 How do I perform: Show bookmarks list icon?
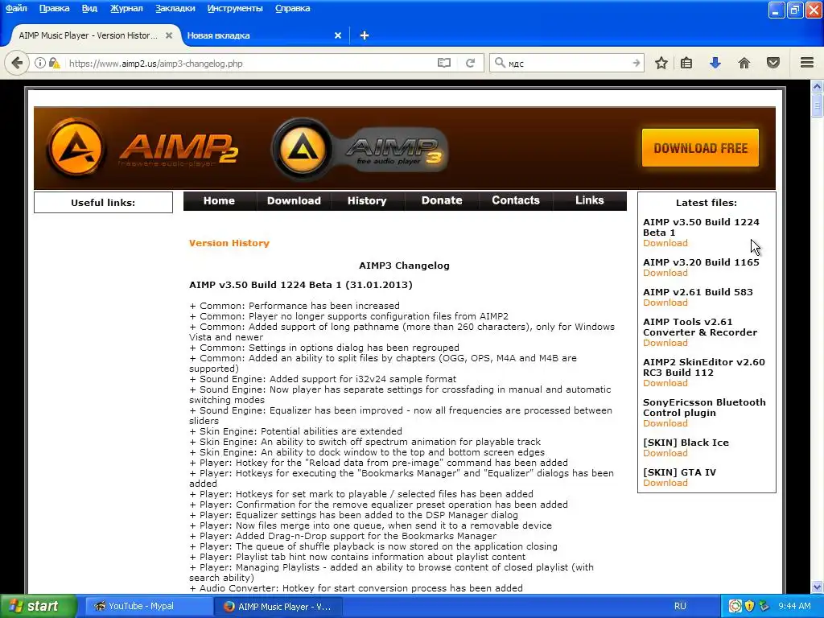(x=686, y=63)
